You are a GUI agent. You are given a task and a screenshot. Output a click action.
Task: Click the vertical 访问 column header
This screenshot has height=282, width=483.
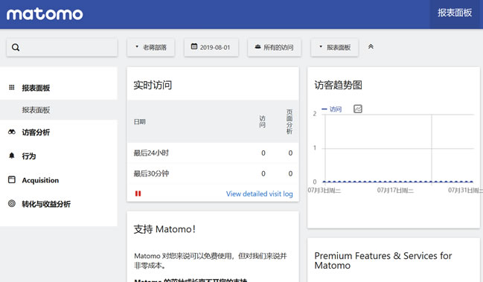pyautogui.click(x=262, y=122)
